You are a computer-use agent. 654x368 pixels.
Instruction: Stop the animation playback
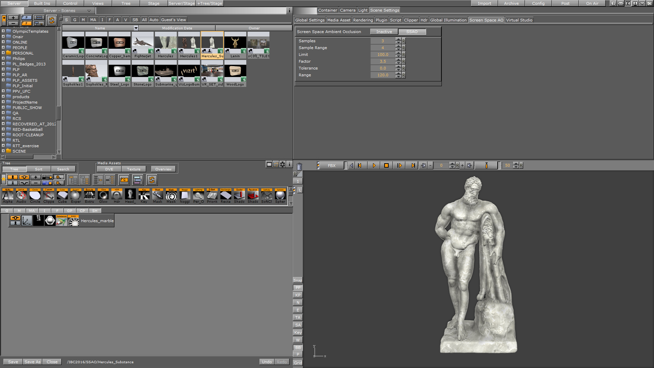coord(386,166)
